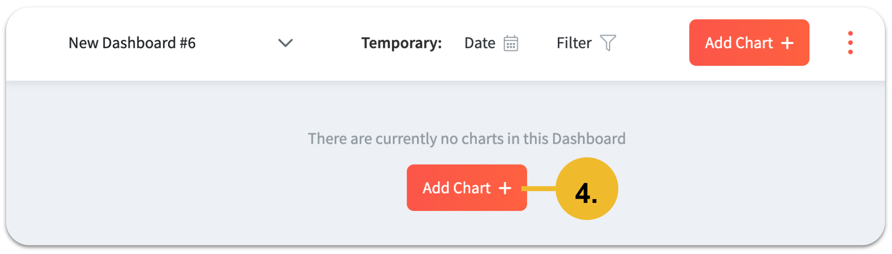Click the center Add Chart button

coord(466,188)
